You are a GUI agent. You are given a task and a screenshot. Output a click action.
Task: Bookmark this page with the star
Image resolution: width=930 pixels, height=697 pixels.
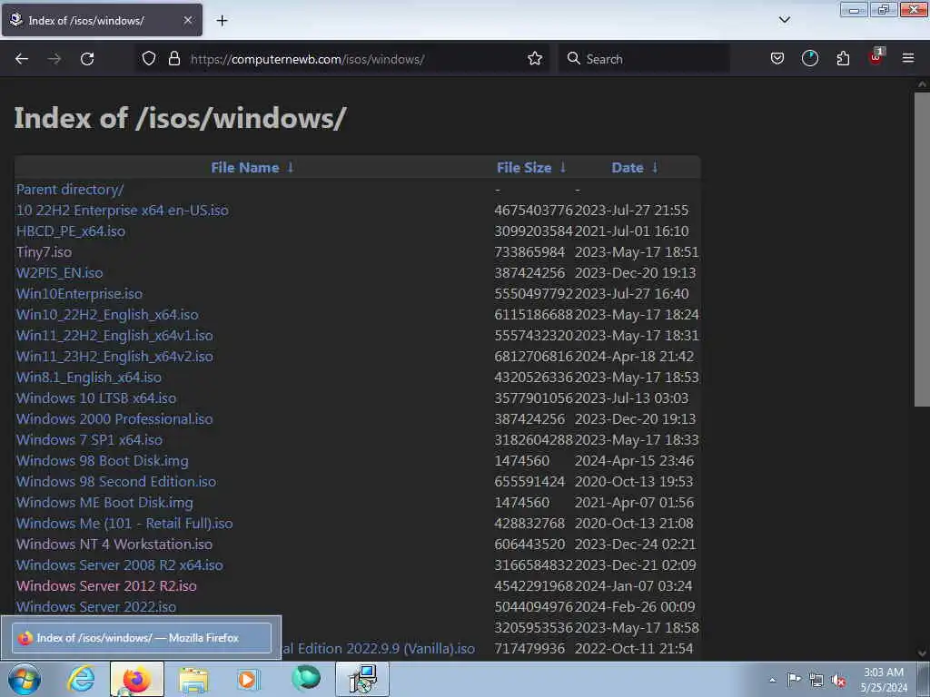534,58
